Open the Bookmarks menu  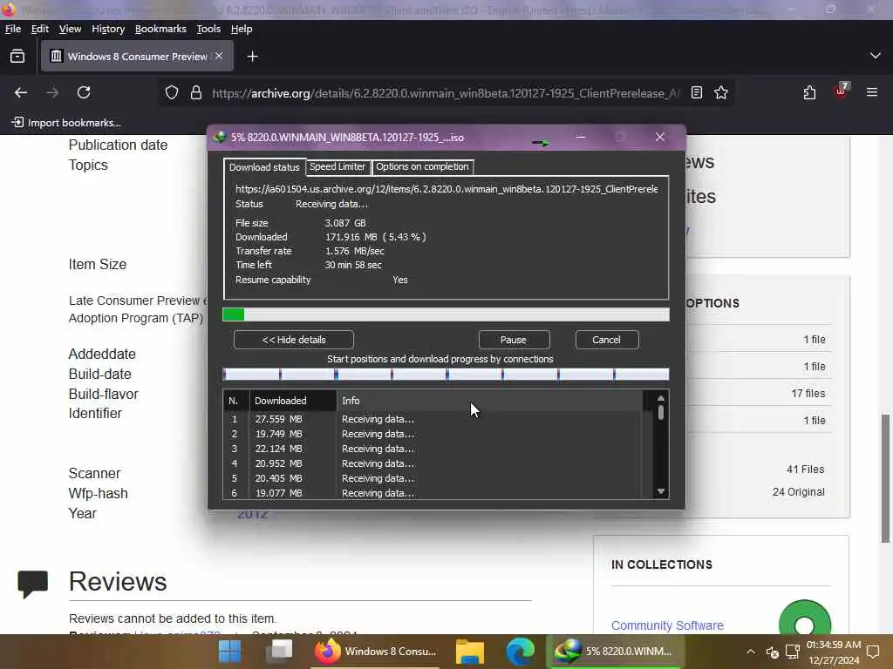pos(160,29)
